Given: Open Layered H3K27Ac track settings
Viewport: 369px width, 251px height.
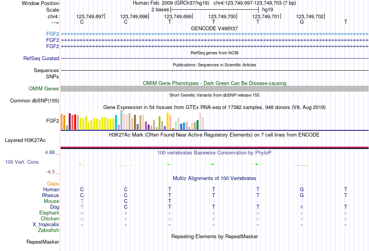Looking at the screenshot, I should pos(25,140).
